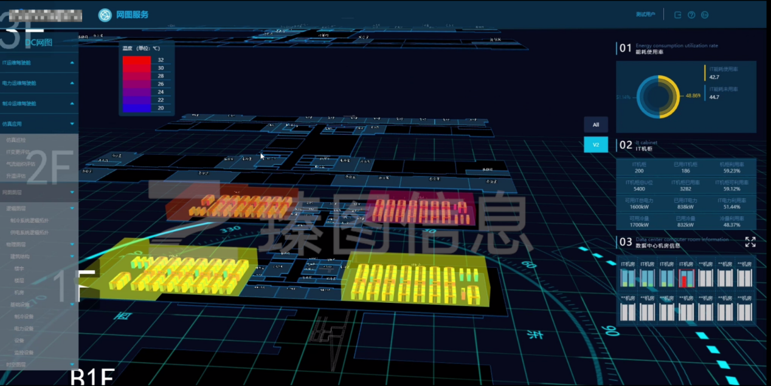Select the last **机房 icon in bottom row

coord(744,312)
